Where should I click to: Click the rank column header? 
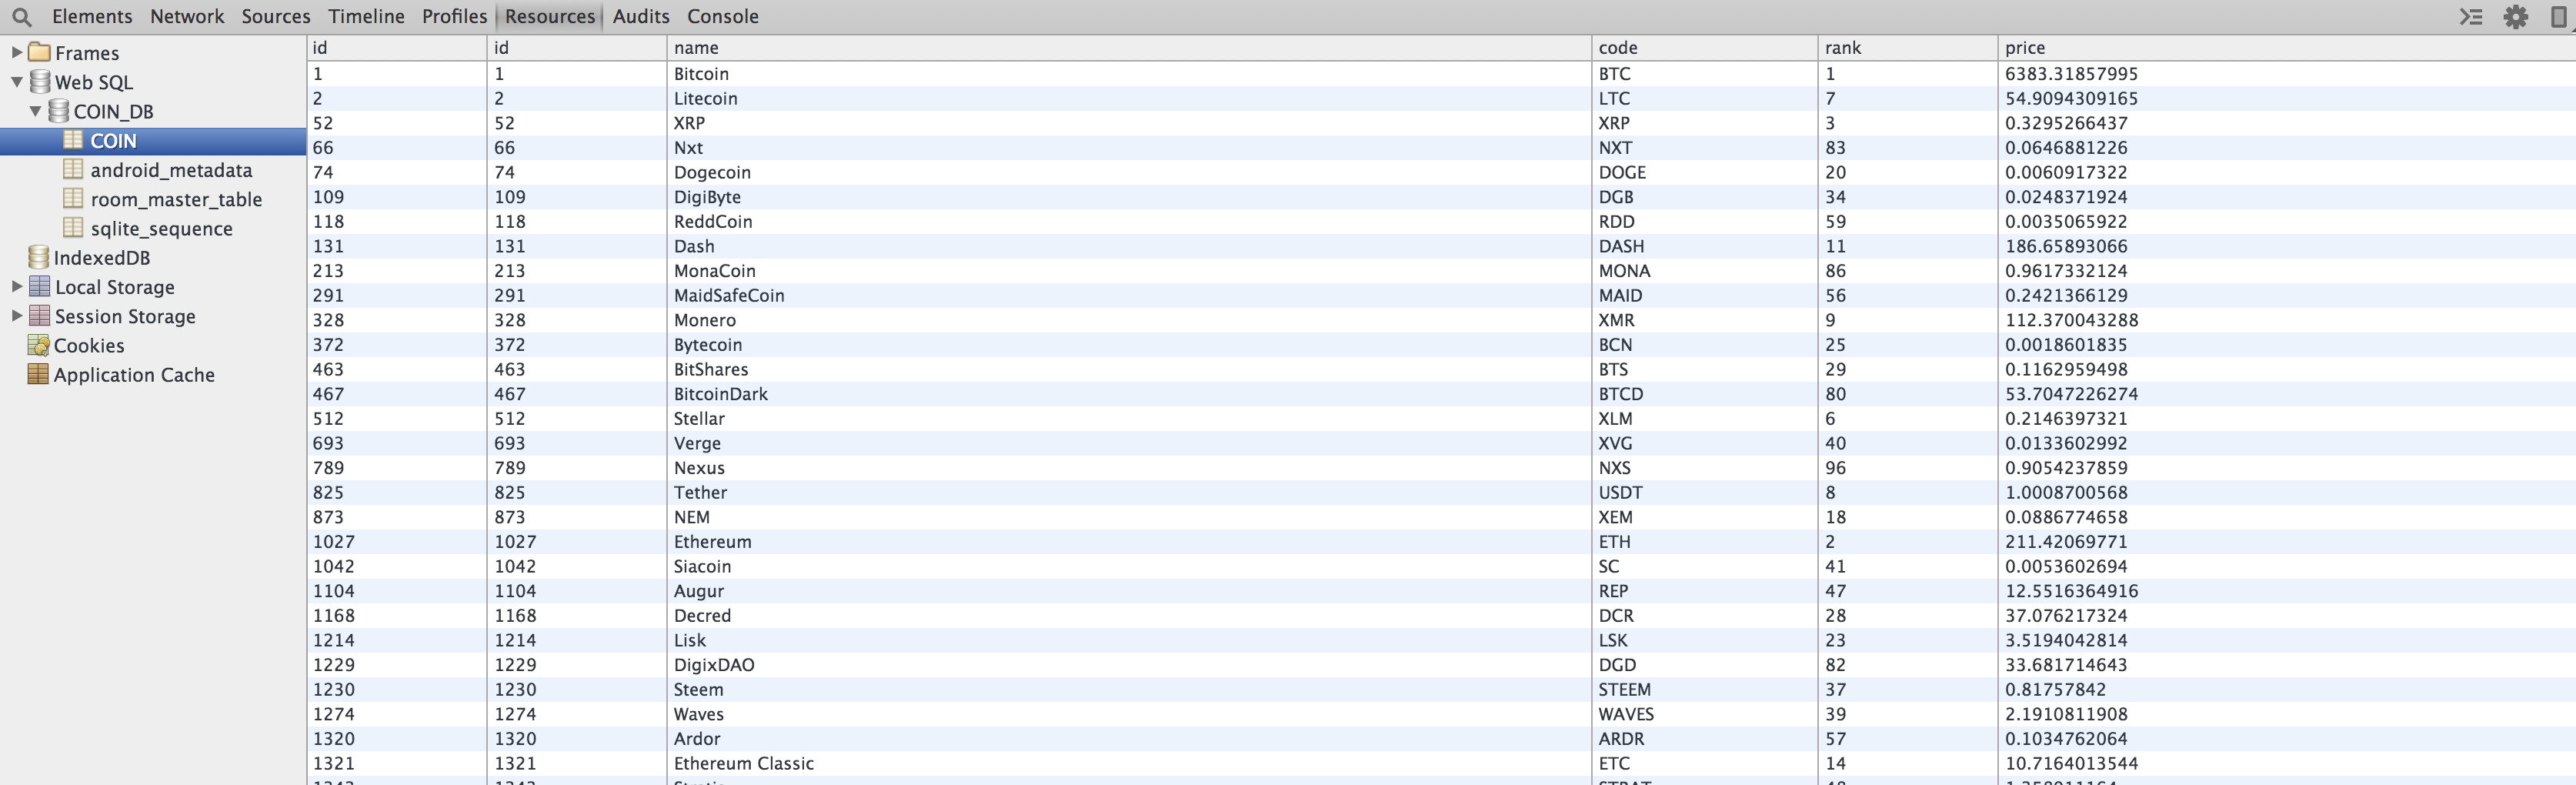[1842, 48]
